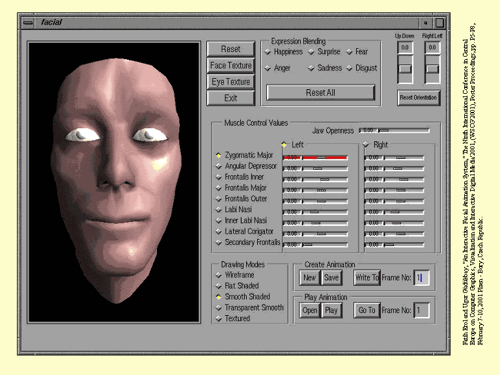Click the 3D face model viewport

pyautogui.click(x=115, y=182)
